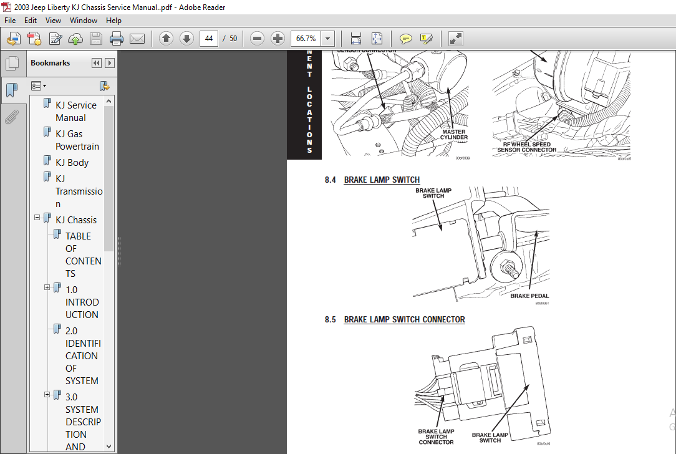Click the bookmark icon beside TABLE OF CONTENTS
This screenshot has width=676, height=454.
pyautogui.click(x=57, y=234)
